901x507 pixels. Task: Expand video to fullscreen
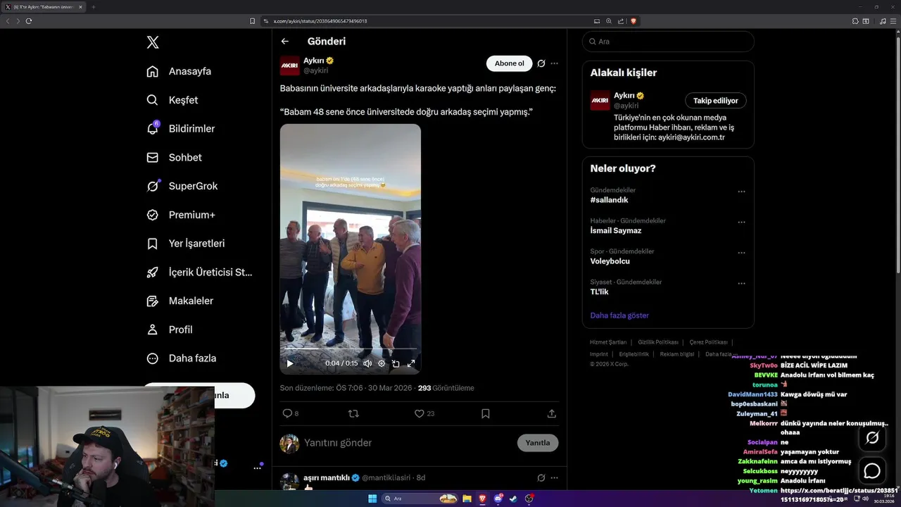tap(411, 363)
